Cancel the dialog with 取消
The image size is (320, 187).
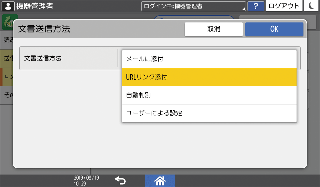(214, 29)
